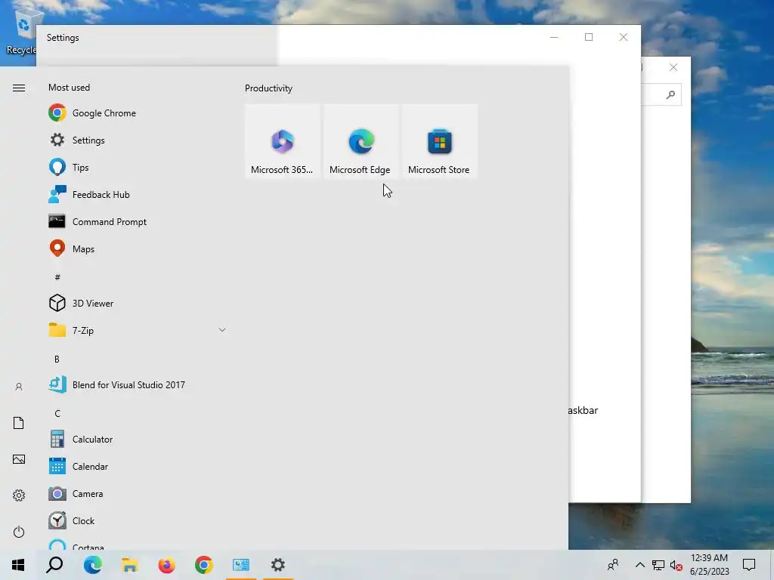This screenshot has width=774, height=580.
Task: Close the Settings window
Action: 624,37
